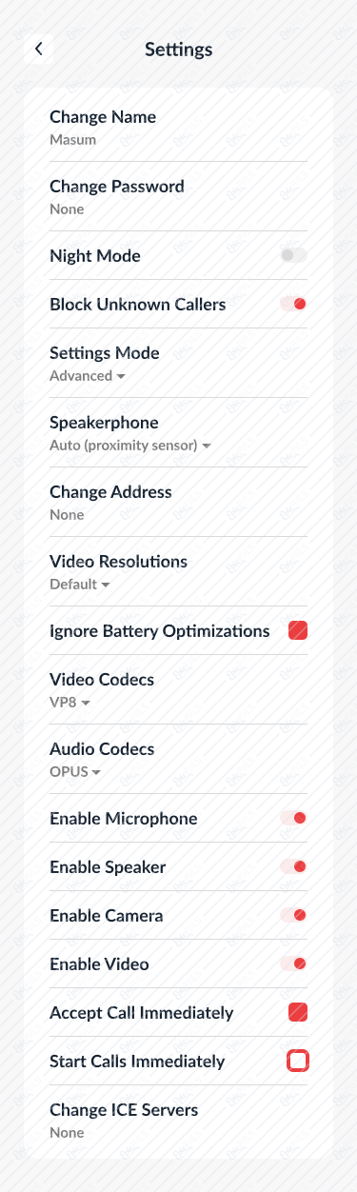Viewport: 357px width, 1192px height.
Task: Expand Speakerphone Auto proximity sensor dropdown
Action: pyautogui.click(x=129, y=446)
